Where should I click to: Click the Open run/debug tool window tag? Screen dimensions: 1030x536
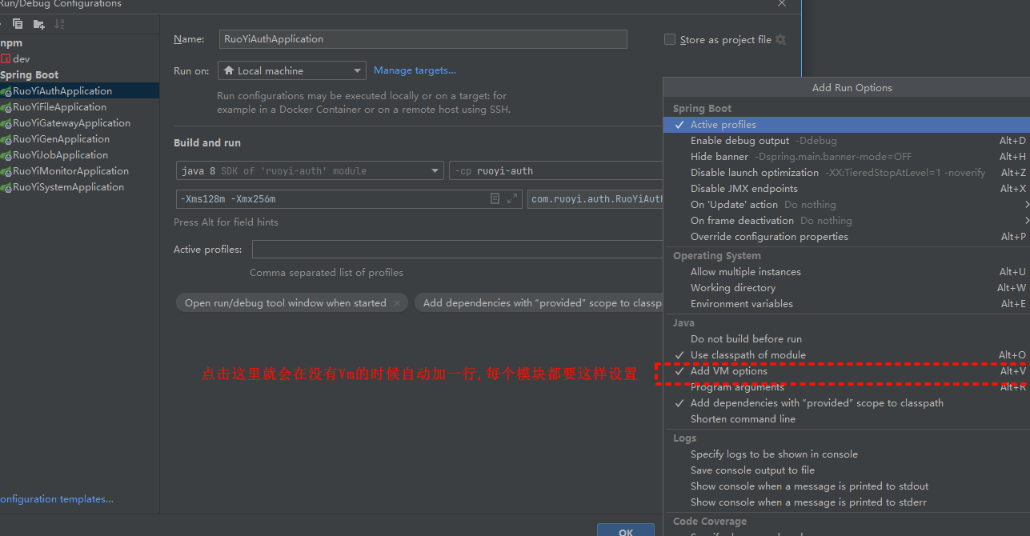click(x=291, y=303)
